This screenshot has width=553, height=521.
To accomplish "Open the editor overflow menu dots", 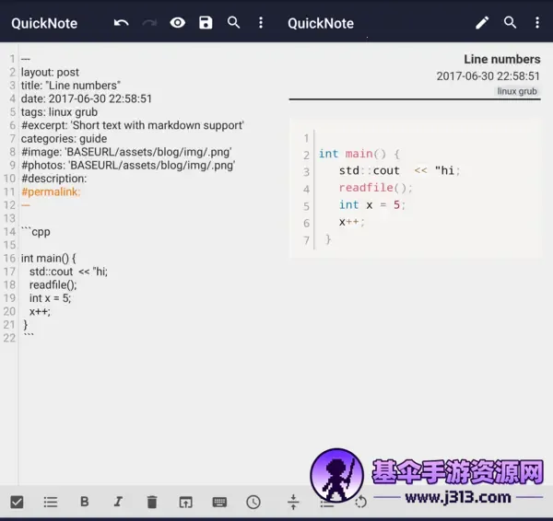I will [261, 23].
